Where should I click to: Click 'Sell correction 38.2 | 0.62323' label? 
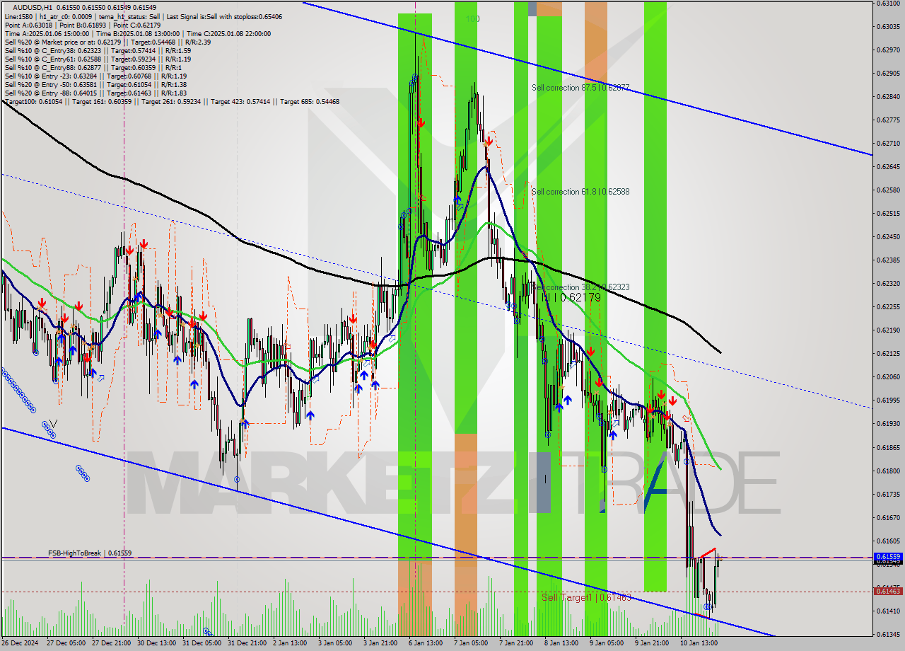point(580,287)
